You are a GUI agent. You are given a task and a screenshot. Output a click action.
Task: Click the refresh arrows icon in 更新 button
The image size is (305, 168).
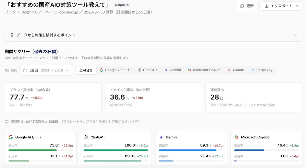[242, 6]
